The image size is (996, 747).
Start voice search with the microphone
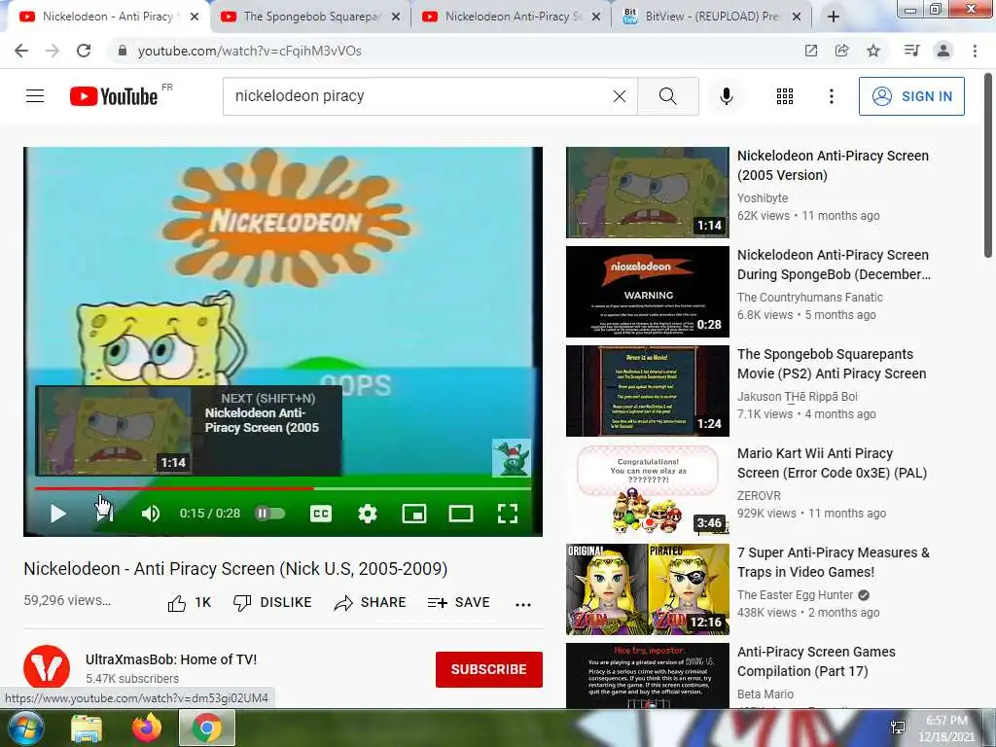(727, 96)
